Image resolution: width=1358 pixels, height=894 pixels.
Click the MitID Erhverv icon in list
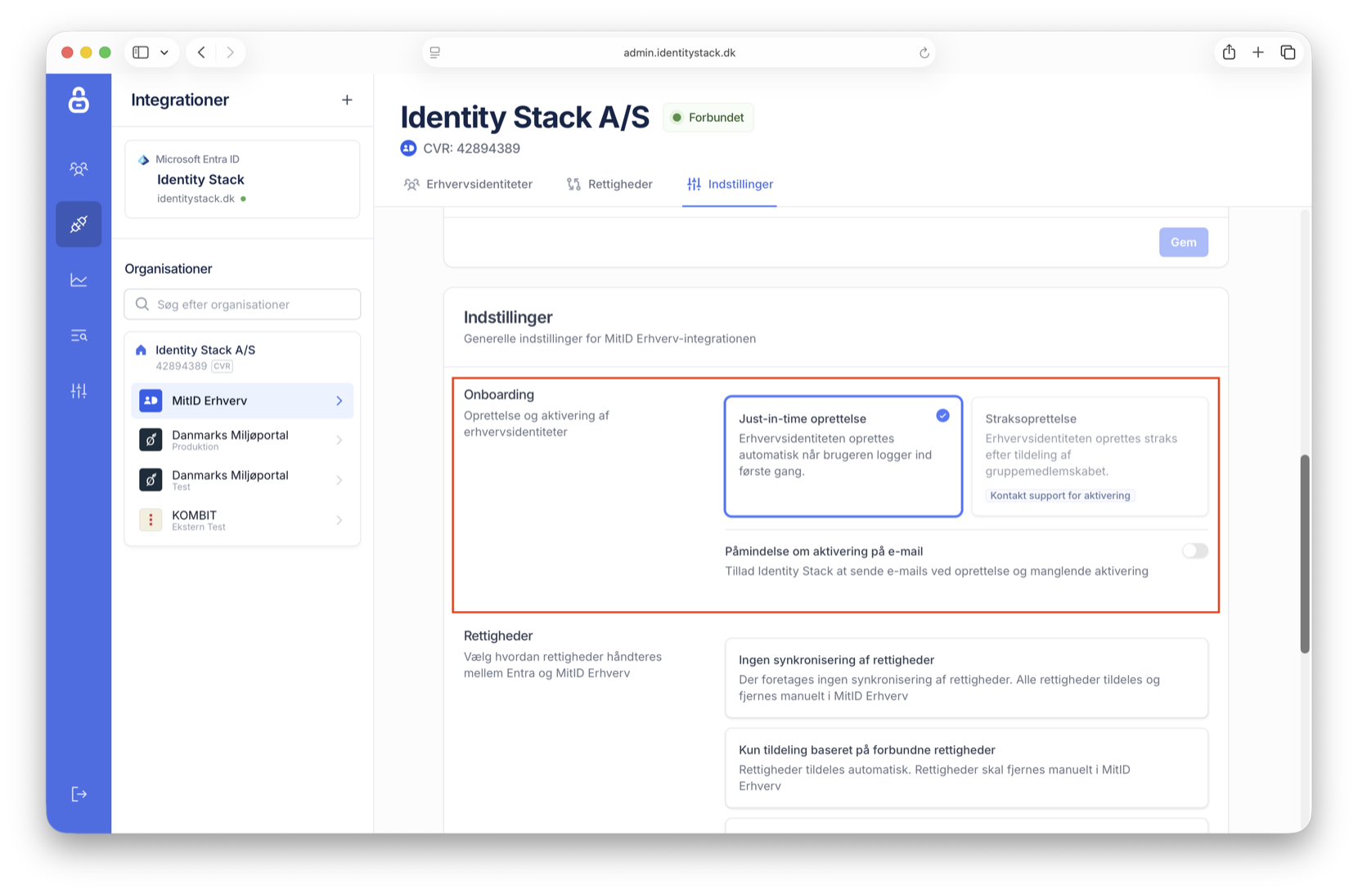pos(151,401)
